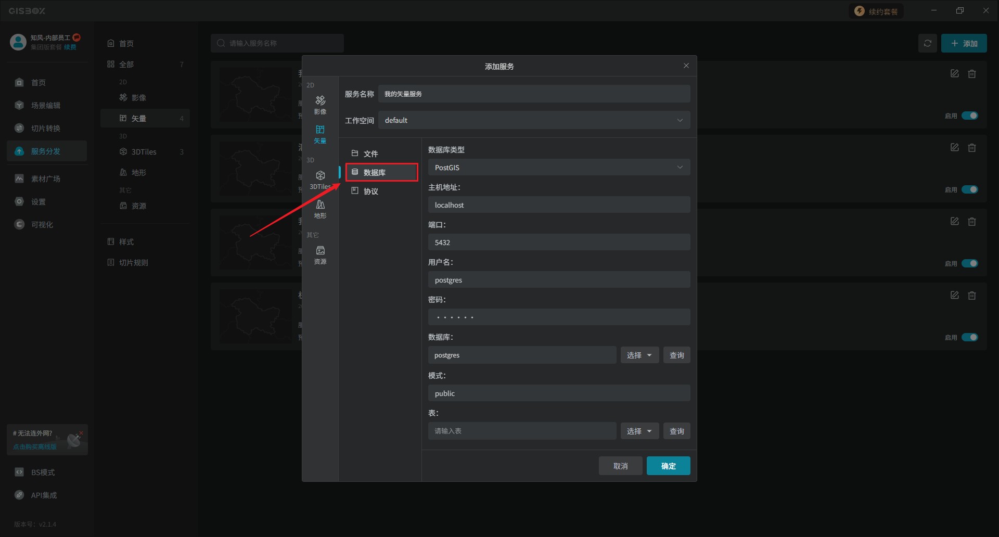
Task: Select the 影像 imagery icon in dialog
Action: pos(320,104)
